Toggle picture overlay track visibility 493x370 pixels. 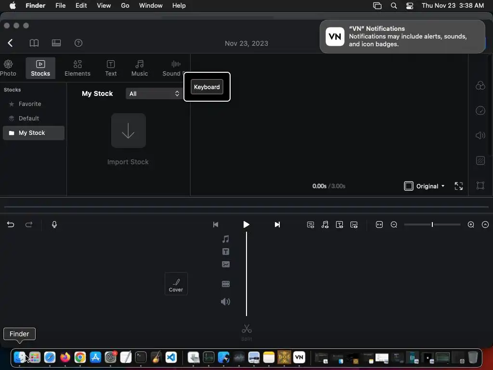tap(354, 225)
